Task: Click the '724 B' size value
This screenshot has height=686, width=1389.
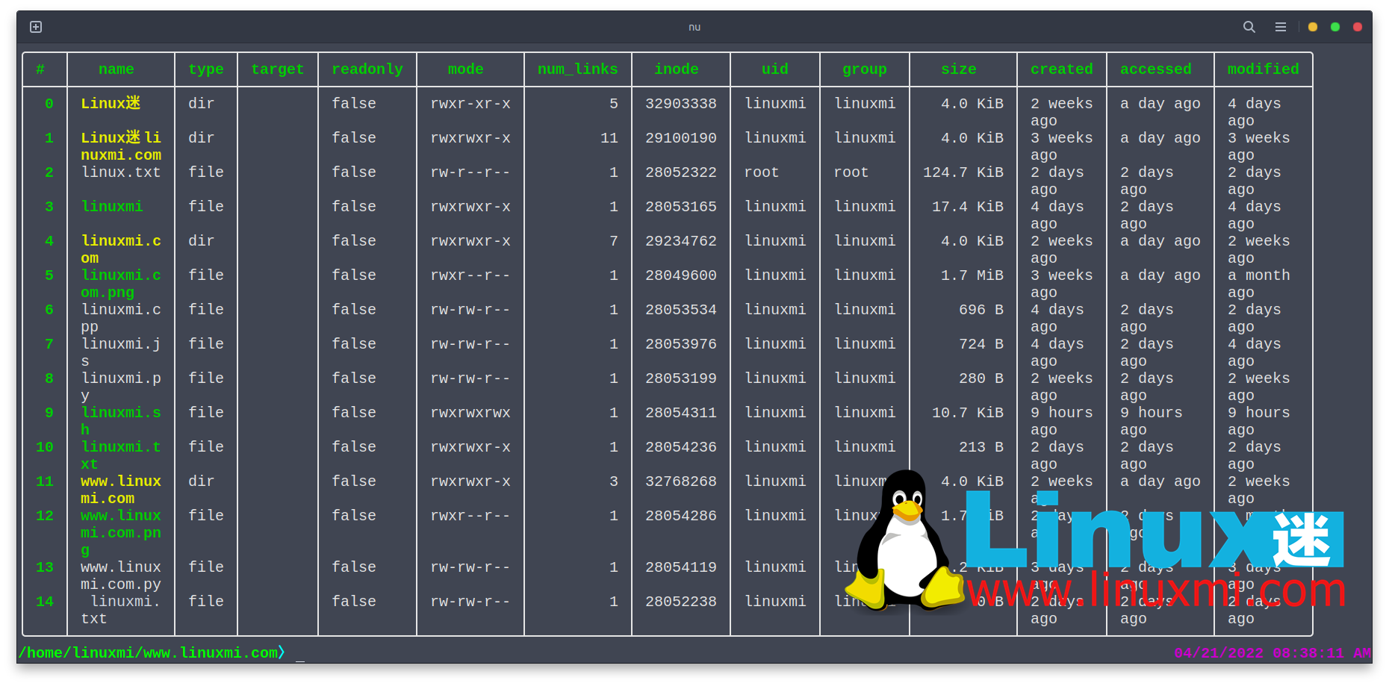Action: point(981,344)
